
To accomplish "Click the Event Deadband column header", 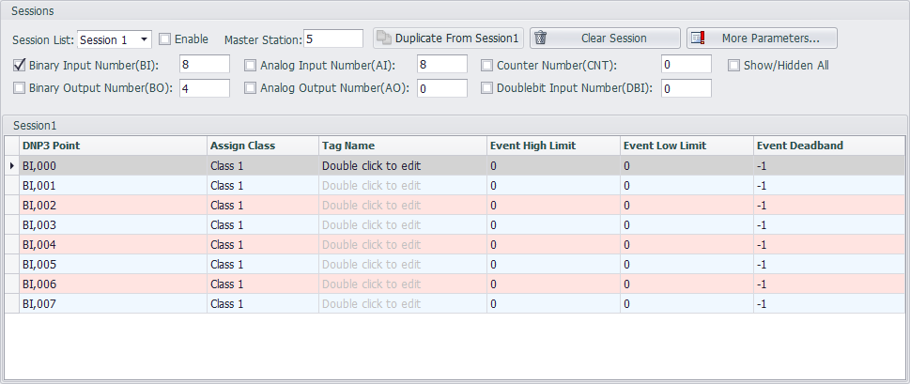I will (828, 146).
